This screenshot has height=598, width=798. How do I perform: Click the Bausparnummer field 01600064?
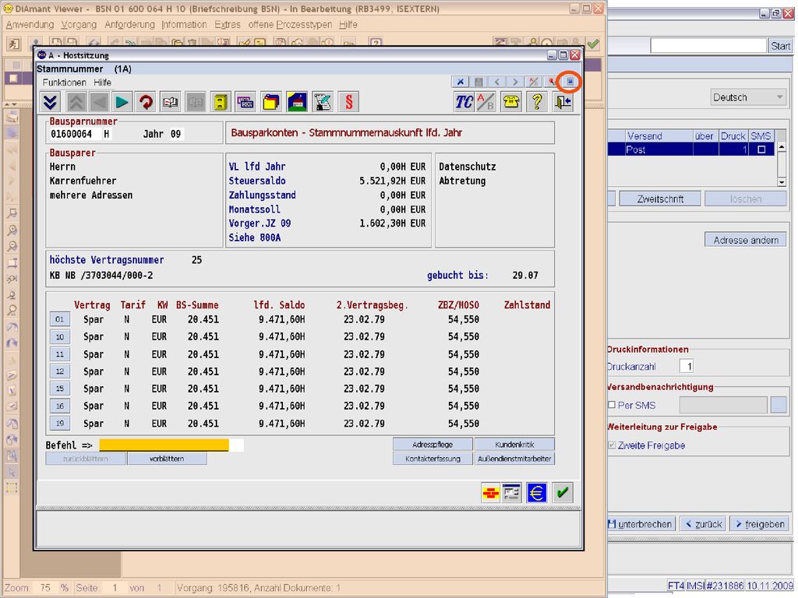click(x=74, y=134)
